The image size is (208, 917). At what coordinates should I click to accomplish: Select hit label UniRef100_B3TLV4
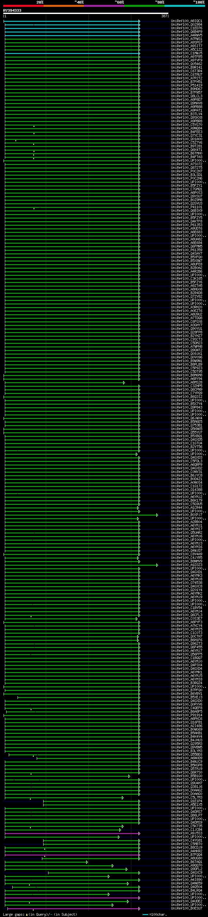187,114
